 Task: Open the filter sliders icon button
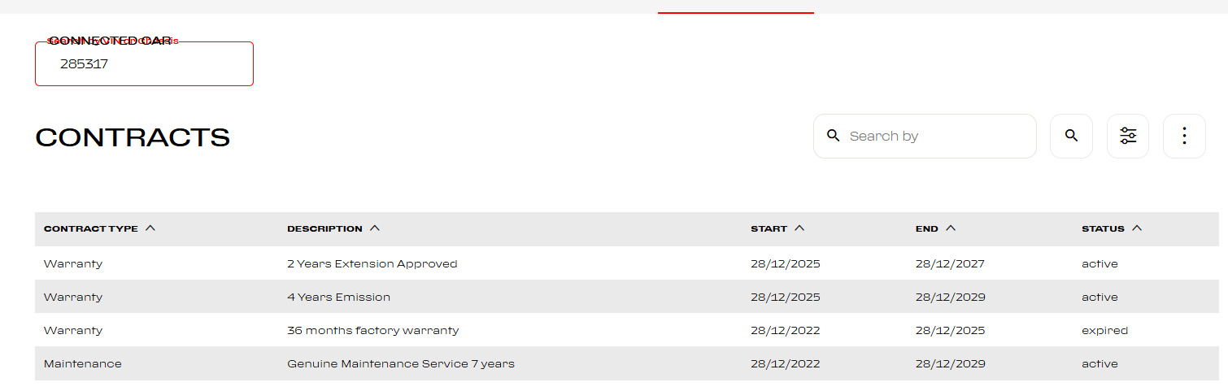pyautogui.click(x=1128, y=136)
